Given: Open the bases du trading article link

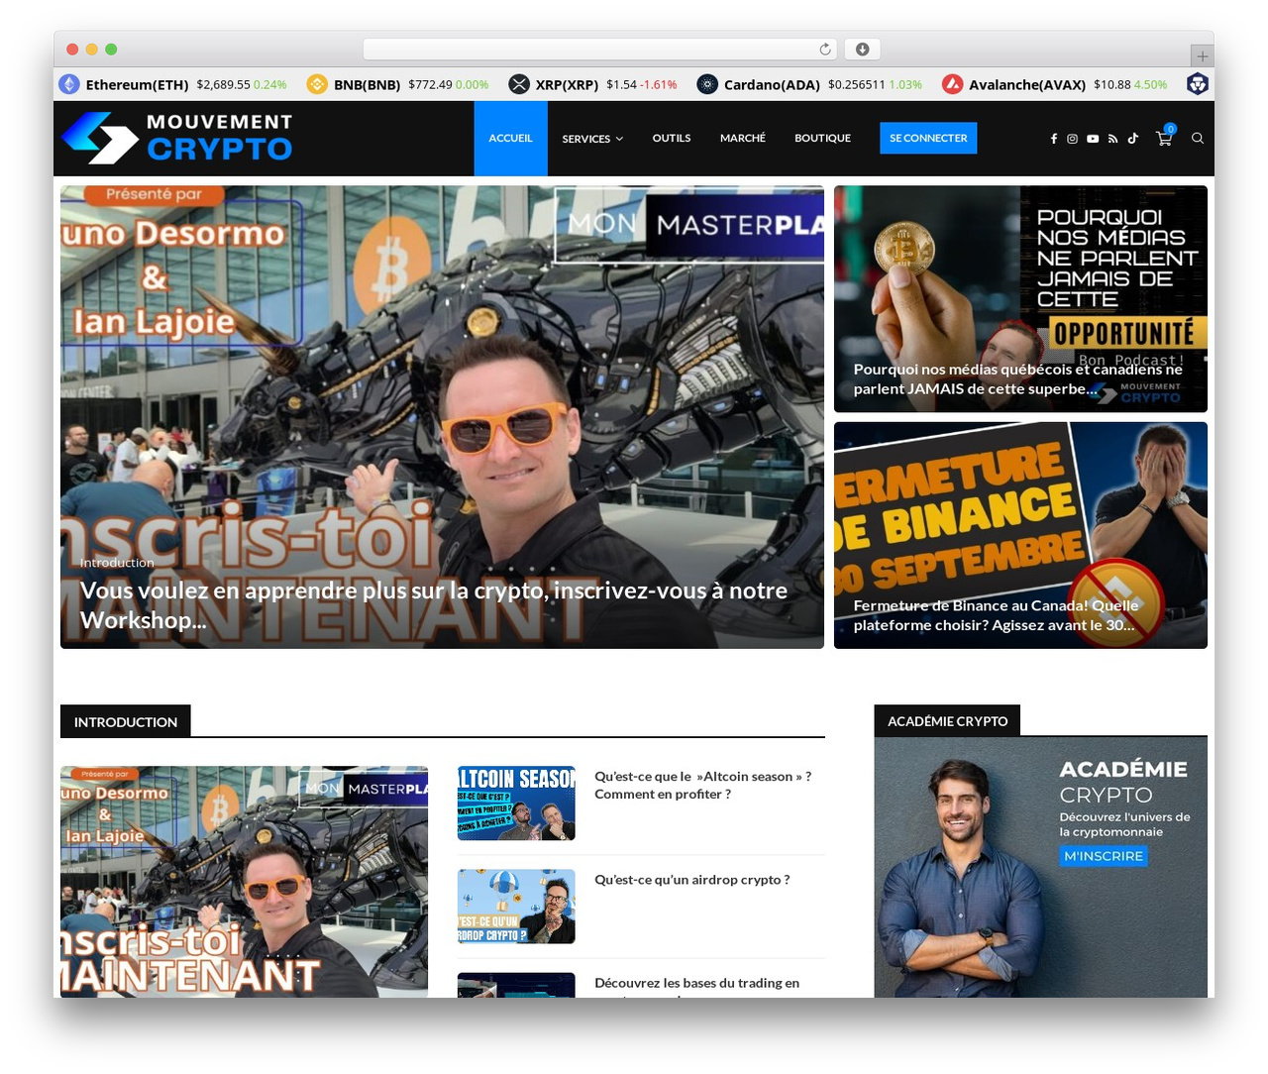Looking at the screenshot, I should pos(696,983).
